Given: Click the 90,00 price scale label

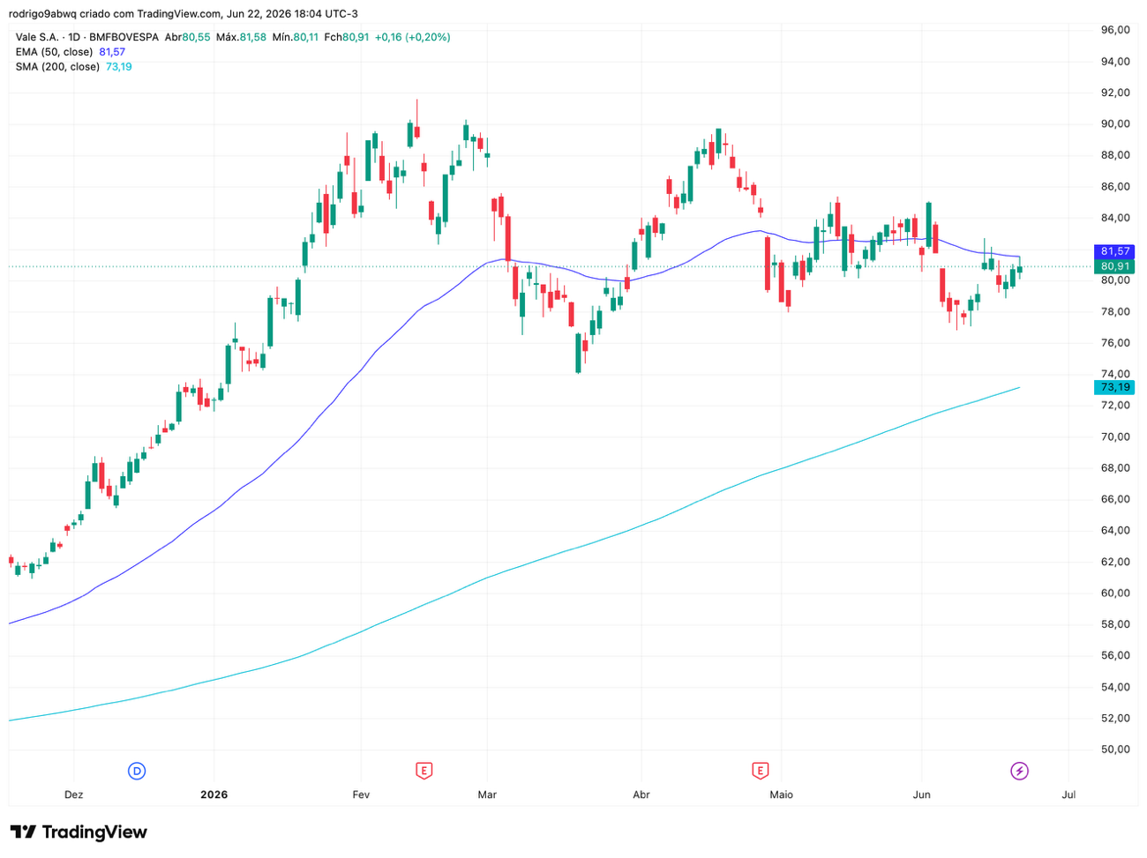Looking at the screenshot, I should pos(1115,123).
